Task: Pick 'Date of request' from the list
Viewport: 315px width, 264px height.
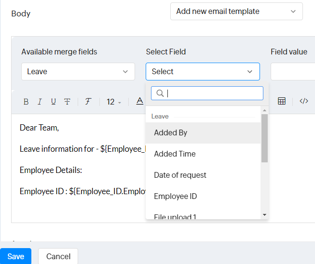Action: pyautogui.click(x=180, y=175)
